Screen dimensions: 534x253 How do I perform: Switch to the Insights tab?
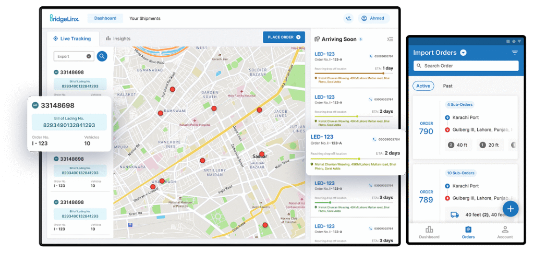point(118,39)
